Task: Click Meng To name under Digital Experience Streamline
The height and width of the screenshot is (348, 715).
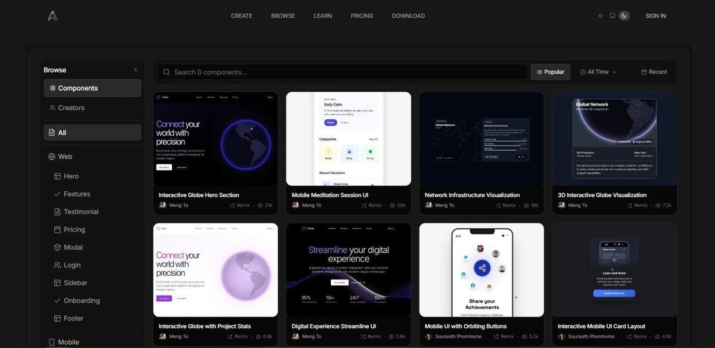Action: (312, 337)
